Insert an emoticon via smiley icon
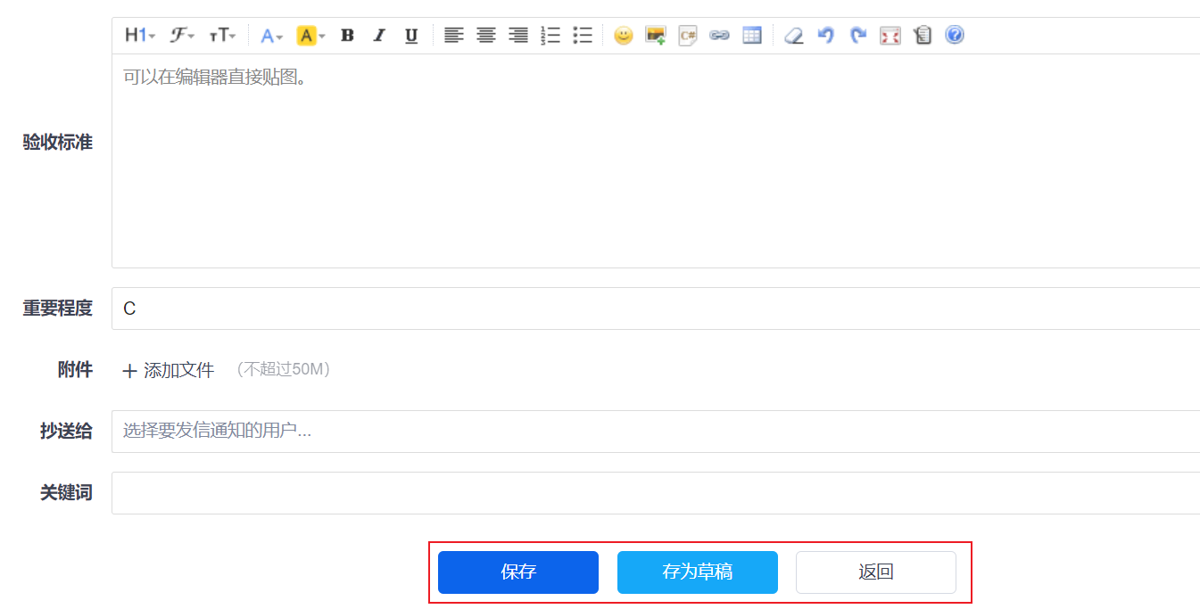1200x609 pixels. [x=624, y=36]
